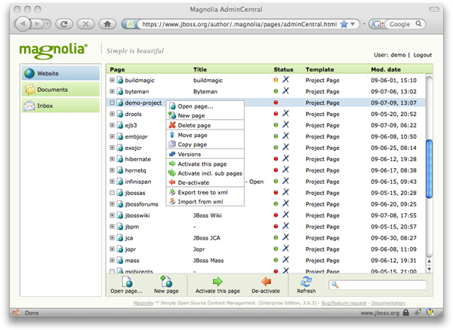This screenshot has height=330, width=453.
Task: Click into the browser address bar
Action: (239, 24)
